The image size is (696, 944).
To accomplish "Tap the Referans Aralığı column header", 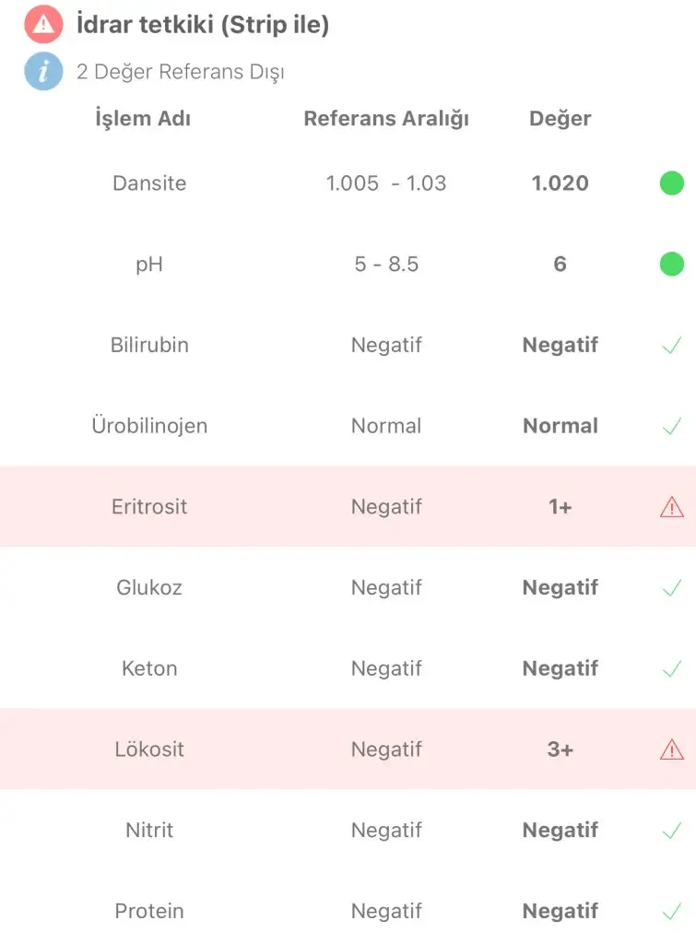I will click(x=386, y=119).
